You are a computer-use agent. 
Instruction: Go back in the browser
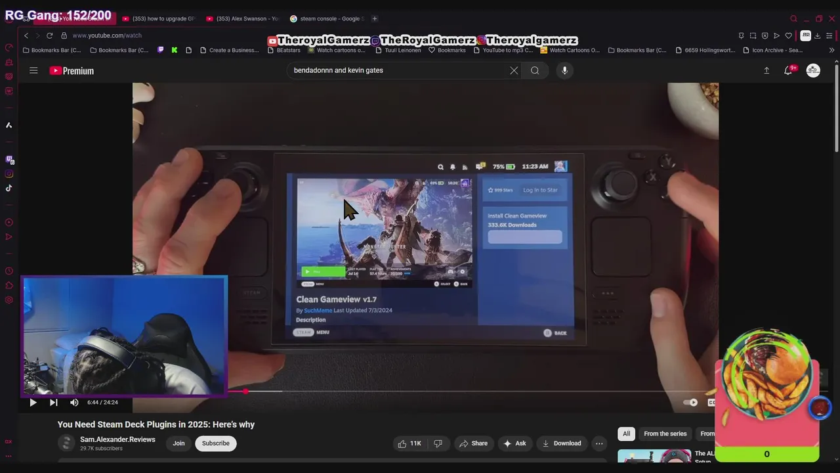point(26,35)
